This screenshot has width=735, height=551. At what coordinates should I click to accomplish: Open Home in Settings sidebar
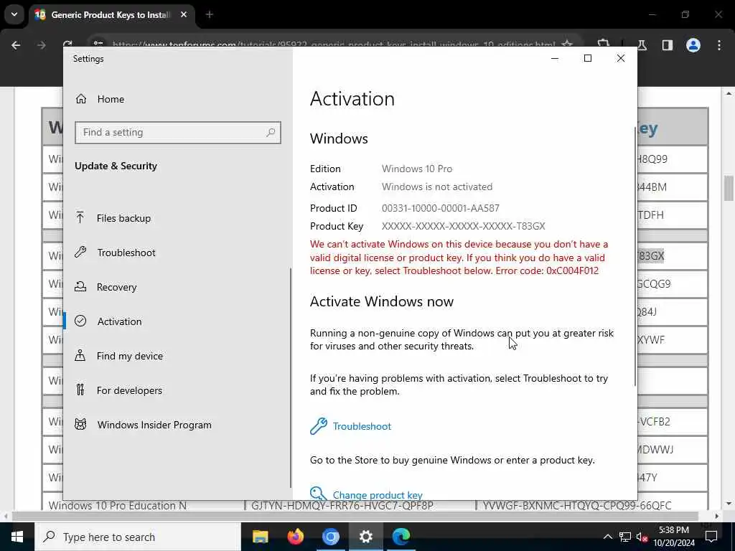click(111, 99)
